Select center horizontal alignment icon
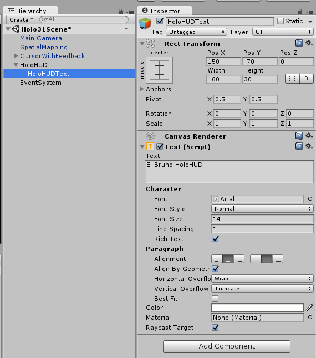 point(228,259)
